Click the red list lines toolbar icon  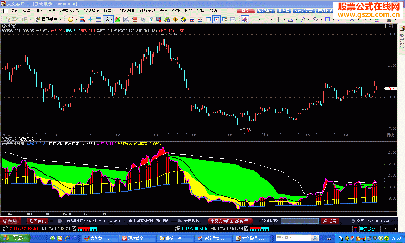(x=134, y=19)
